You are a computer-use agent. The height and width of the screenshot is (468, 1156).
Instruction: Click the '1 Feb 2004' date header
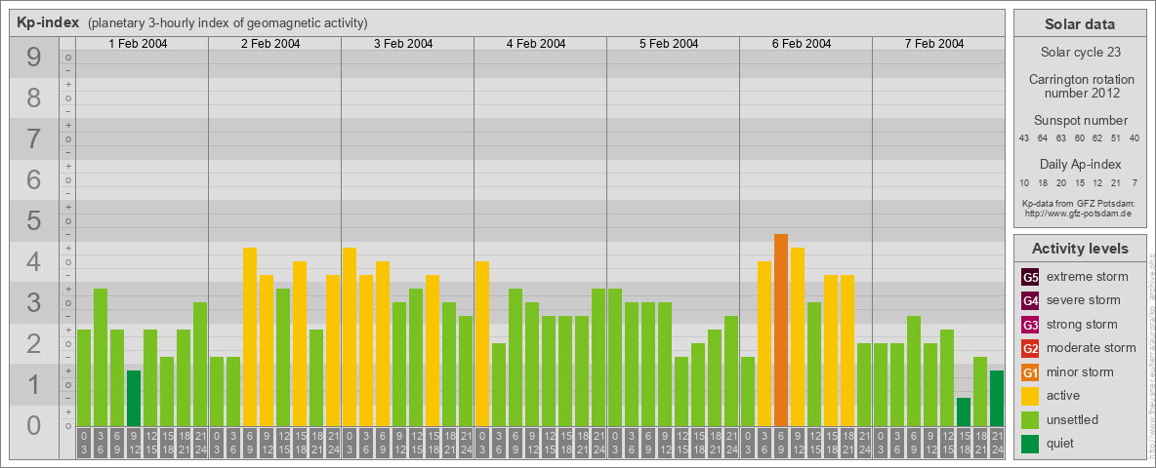138,44
